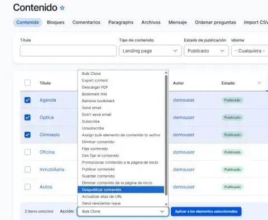Open the Autos content link
The height and width of the screenshot is (220, 268).
click(x=46, y=187)
